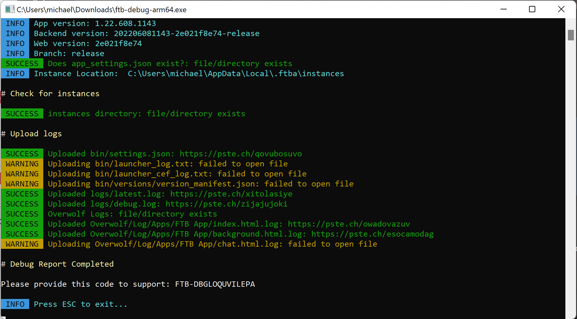Click the Backend version string

(x=187, y=34)
